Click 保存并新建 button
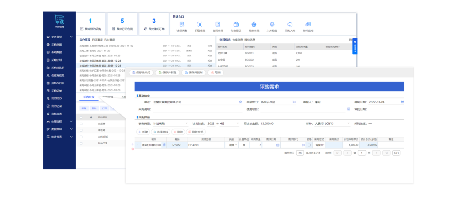The height and width of the screenshot is (200, 457). [x=167, y=72]
